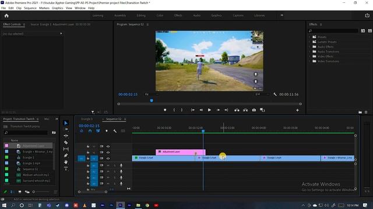373x209 pixels.
Task: Select the Type tool
Action: 66,168
